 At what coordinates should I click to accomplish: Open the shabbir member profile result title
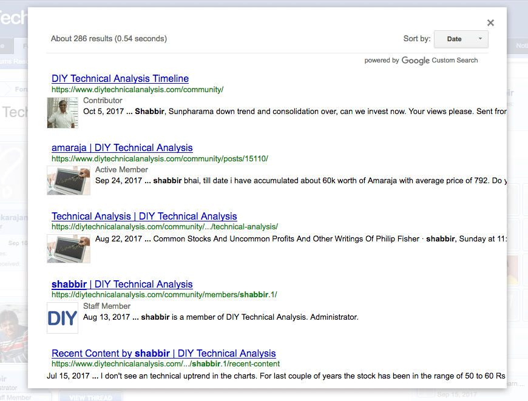(122, 285)
